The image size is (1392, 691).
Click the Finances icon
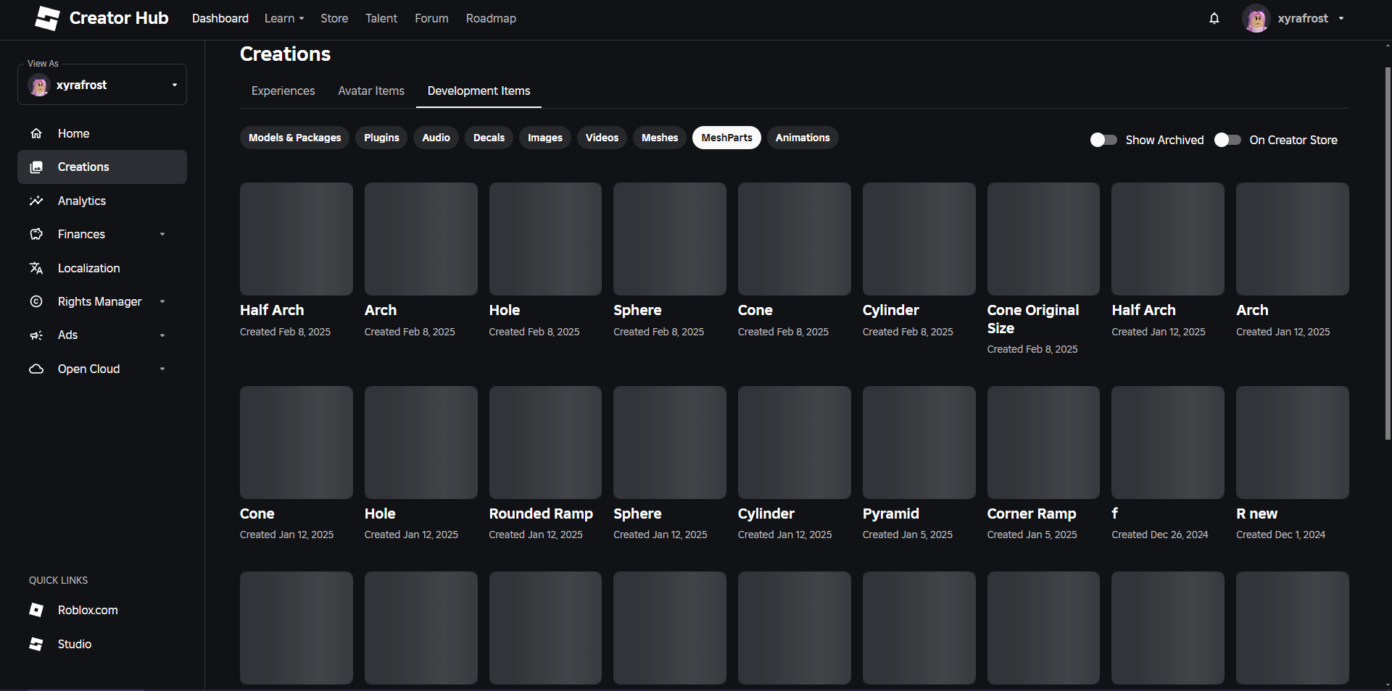click(x=36, y=234)
